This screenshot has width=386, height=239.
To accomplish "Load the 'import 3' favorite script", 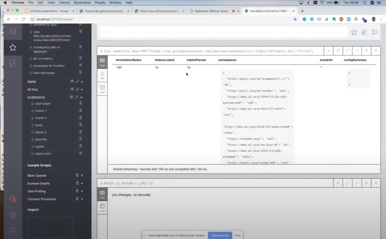I will click(41, 132).
